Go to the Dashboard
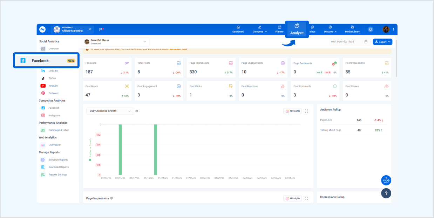 click(238, 29)
